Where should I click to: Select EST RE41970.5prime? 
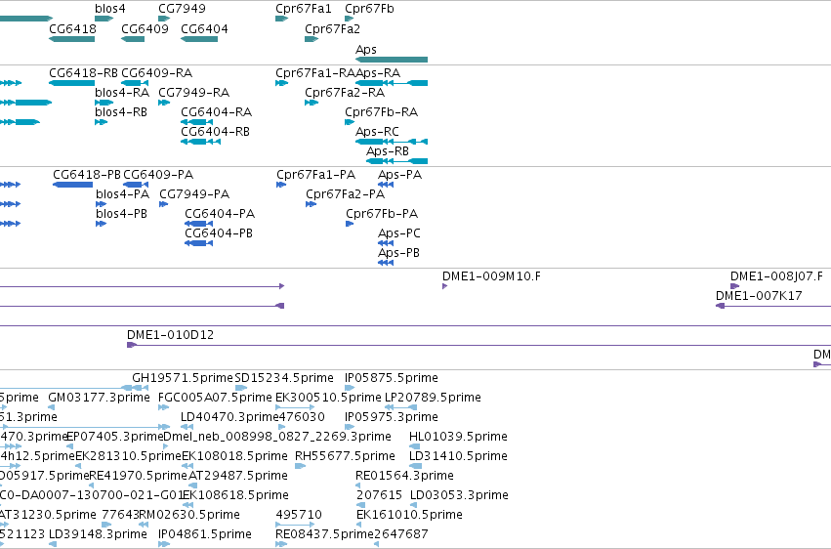[x=139, y=476]
